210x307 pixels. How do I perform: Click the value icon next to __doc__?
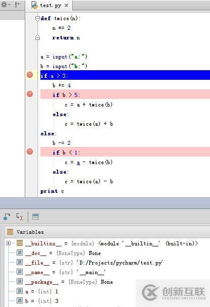coord(20,252)
